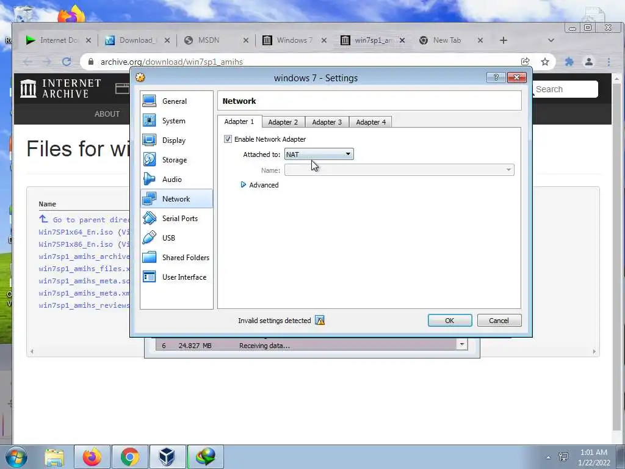The height and width of the screenshot is (469, 625).
Task: Open the System settings category
Action: coord(176,121)
